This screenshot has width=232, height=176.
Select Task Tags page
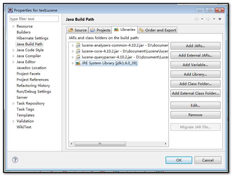25,109
